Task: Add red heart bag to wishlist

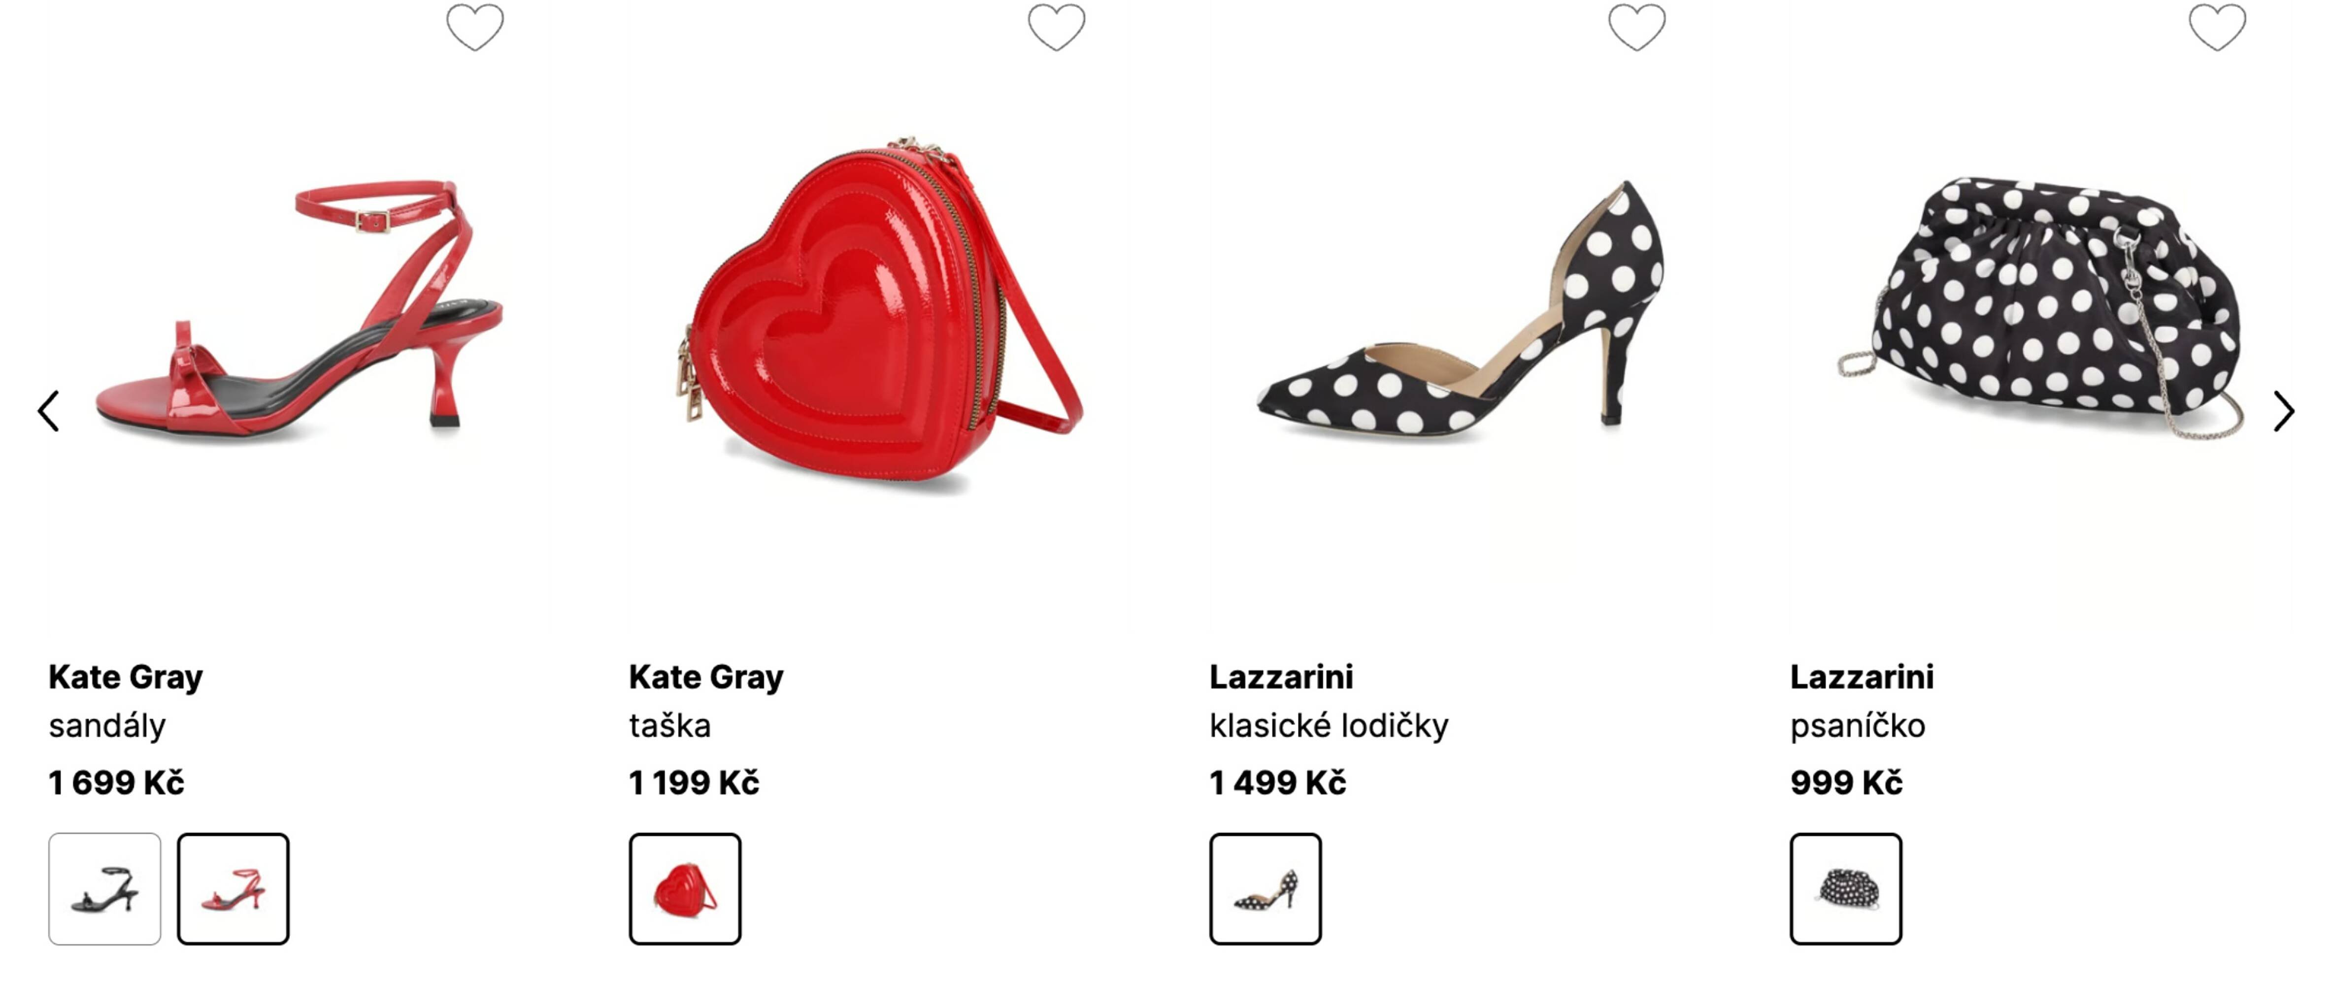Action: (x=1056, y=27)
